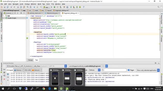Screen dimensions: 163x91
Task: Expand the Gradle Scripts tree node
Action: coord(4,18)
